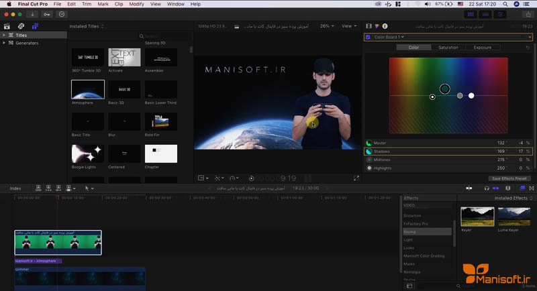Open the 26% zoom dropdown
The height and width of the screenshot is (291, 537).
(x=327, y=26)
